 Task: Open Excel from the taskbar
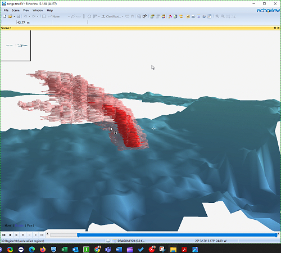coord(65,250)
